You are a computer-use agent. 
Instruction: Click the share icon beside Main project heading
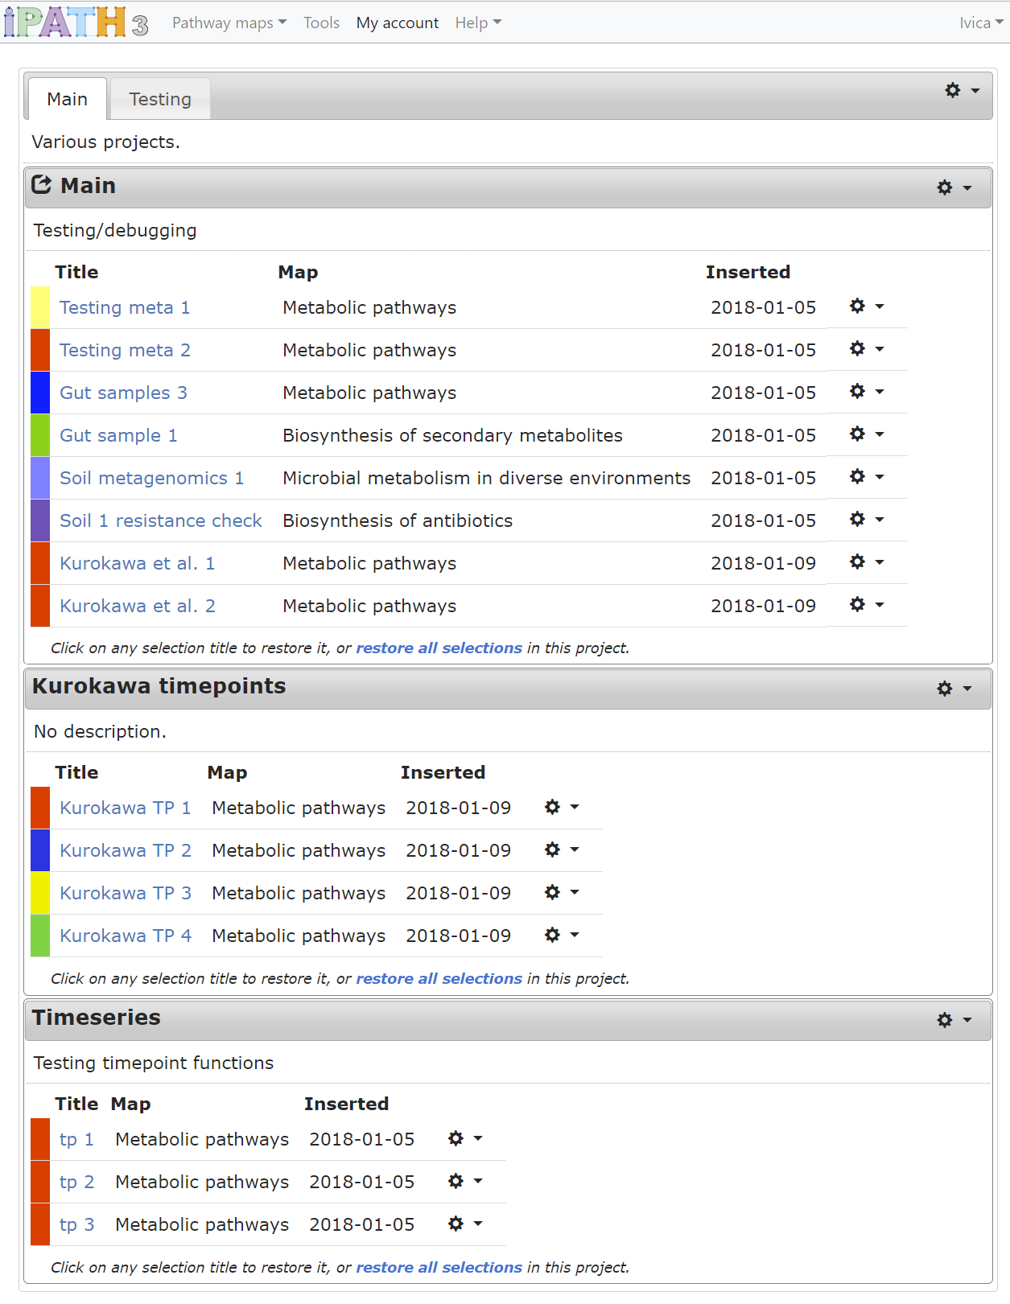[x=42, y=185]
